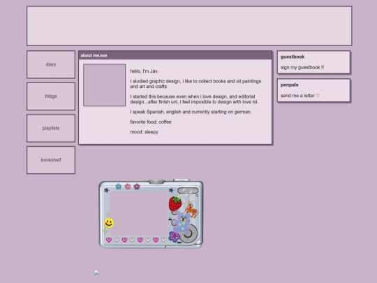The width and height of the screenshot is (377, 283).
Task: Click the empty profile picture placeholder
Action: 104,85
